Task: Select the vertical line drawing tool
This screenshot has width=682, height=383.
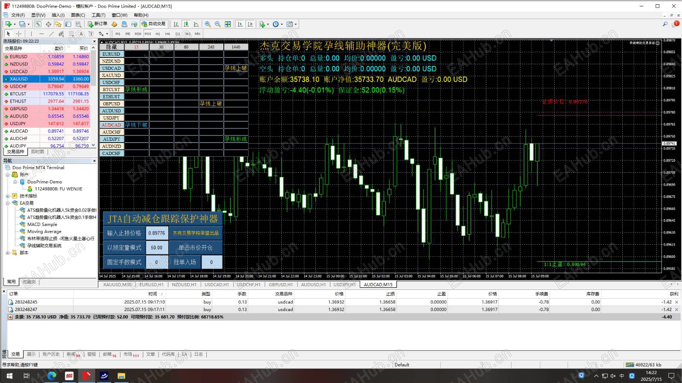Action: pyautogui.click(x=31, y=34)
